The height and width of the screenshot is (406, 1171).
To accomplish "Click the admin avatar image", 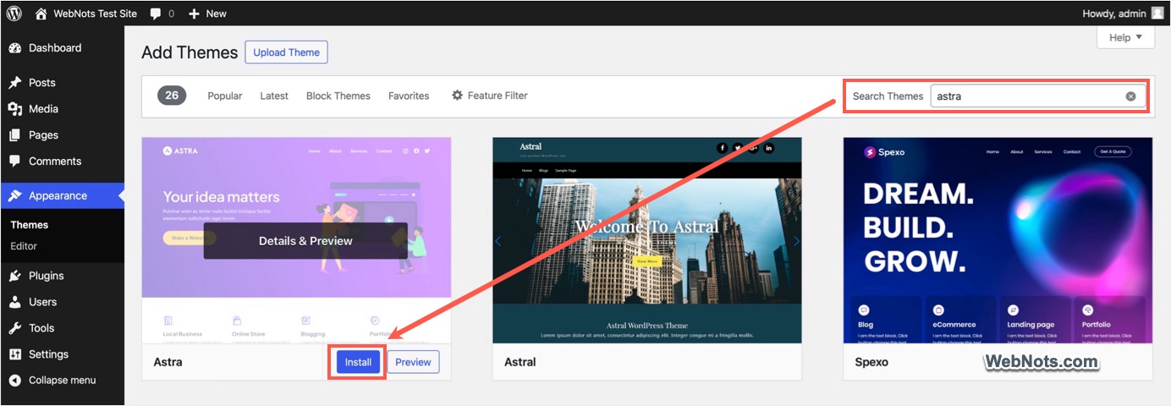I will click(x=1157, y=14).
